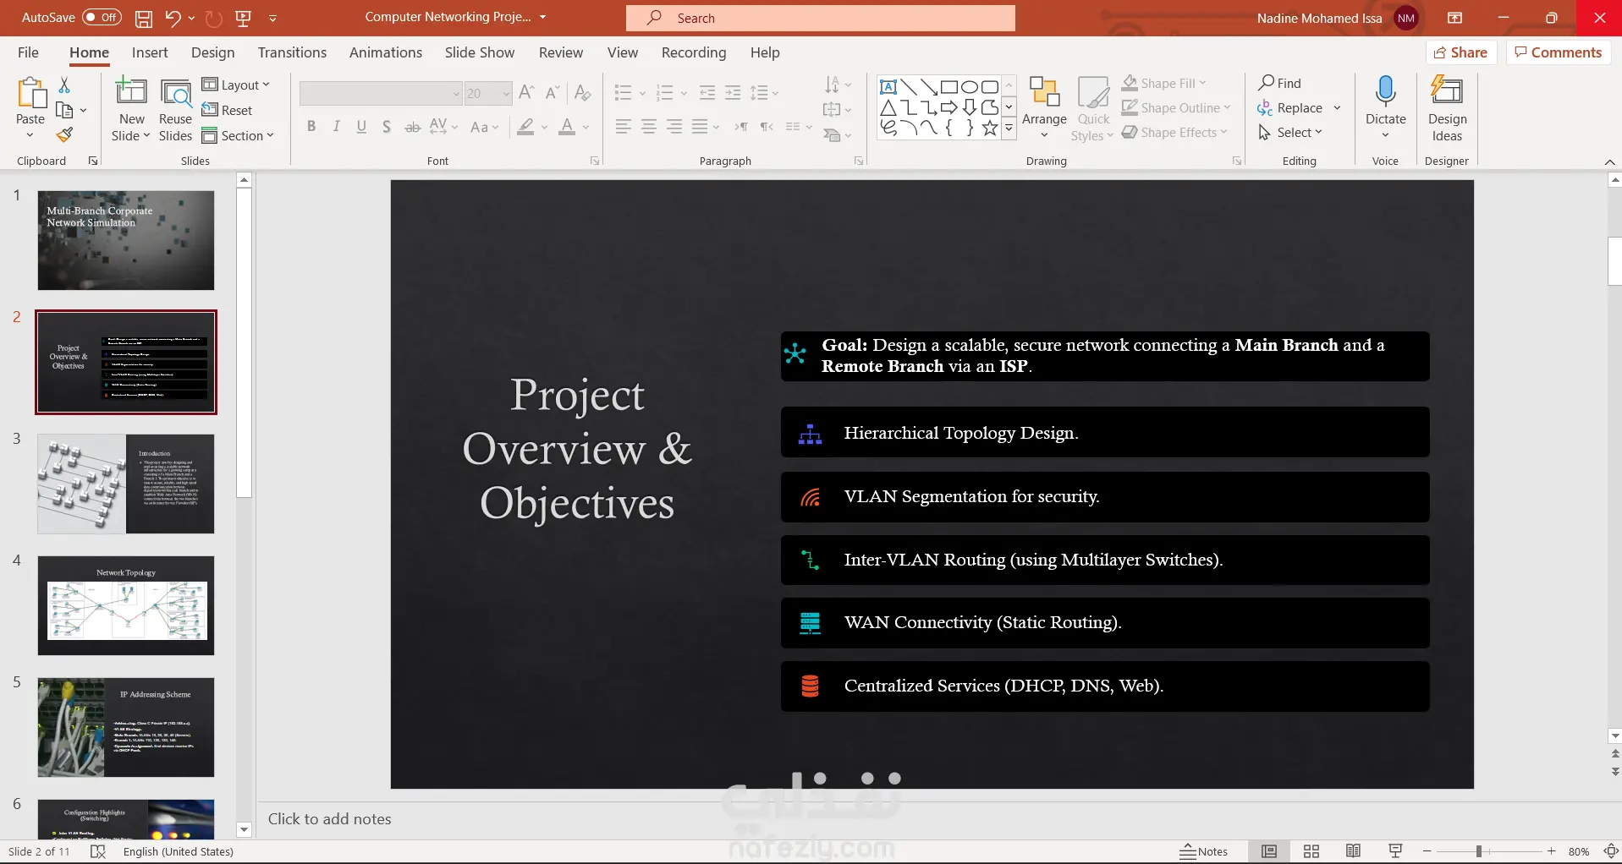This screenshot has width=1622, height=864.
Task: Open the Transitions tab
Action: click(x=292, y=52)
